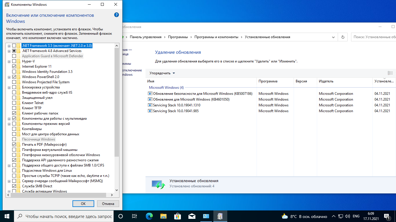
Task: Open weather widget on taskbar
Action: point(304,216)
